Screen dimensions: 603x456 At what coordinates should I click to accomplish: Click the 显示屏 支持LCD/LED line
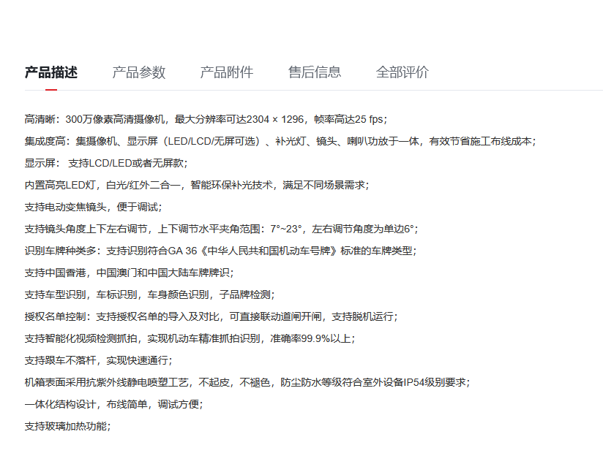pyautogui.click(x=107, y=163)
